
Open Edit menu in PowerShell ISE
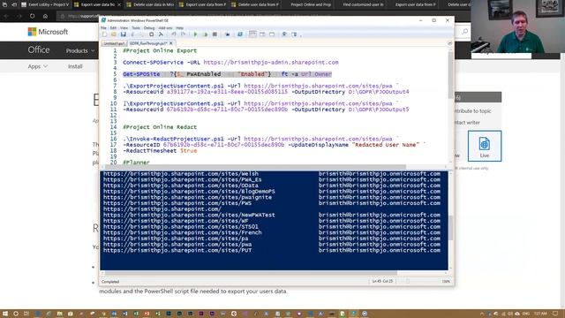coord(113,27)
